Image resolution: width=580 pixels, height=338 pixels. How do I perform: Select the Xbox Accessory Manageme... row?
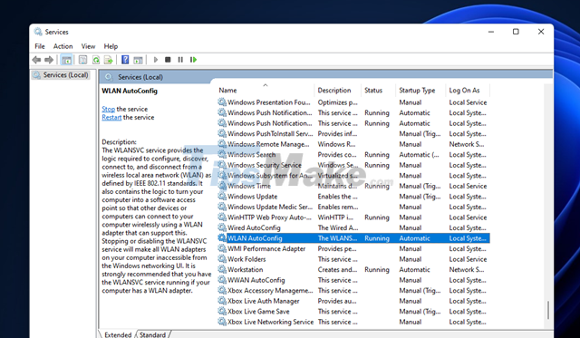coord(353,291)
